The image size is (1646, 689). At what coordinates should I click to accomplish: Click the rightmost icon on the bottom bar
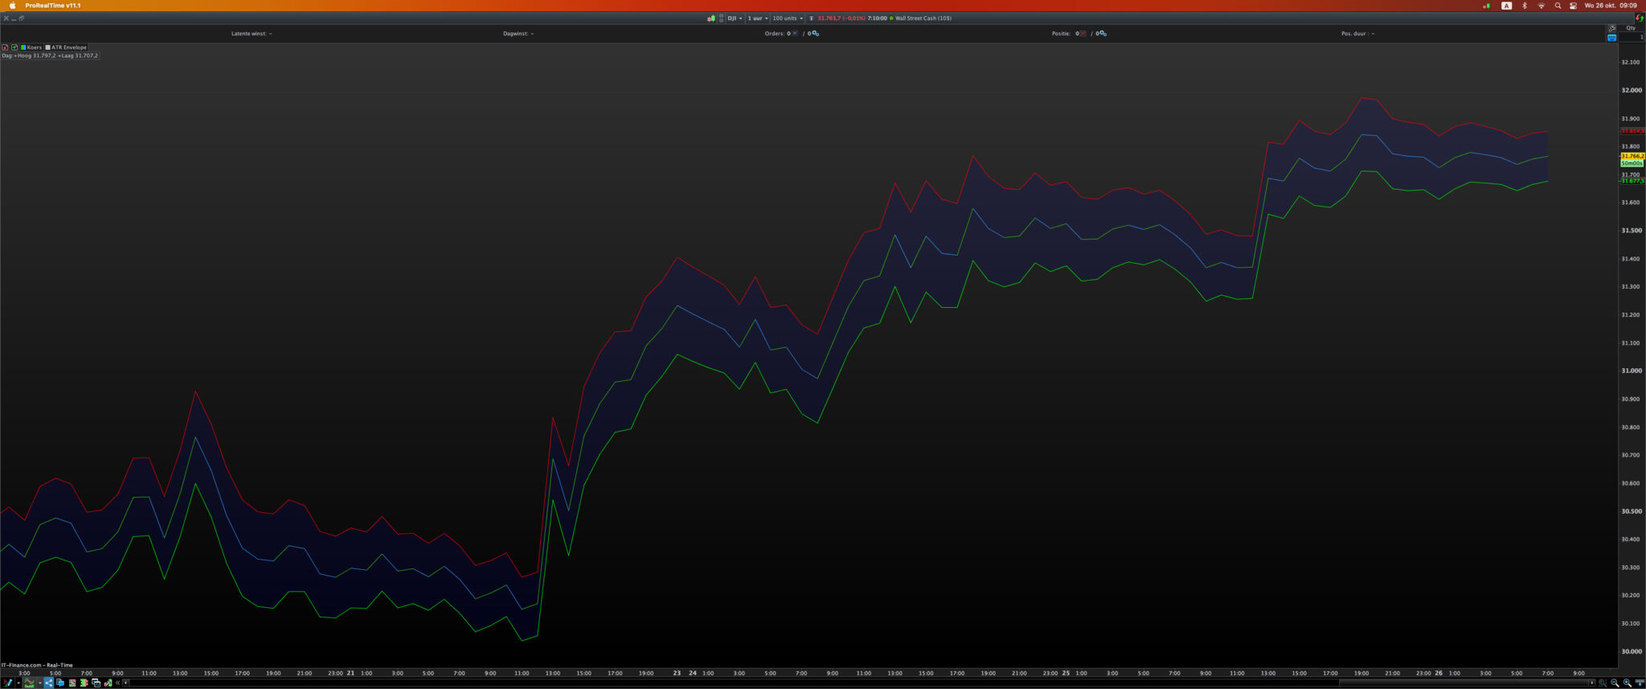tap(1639, 683)
